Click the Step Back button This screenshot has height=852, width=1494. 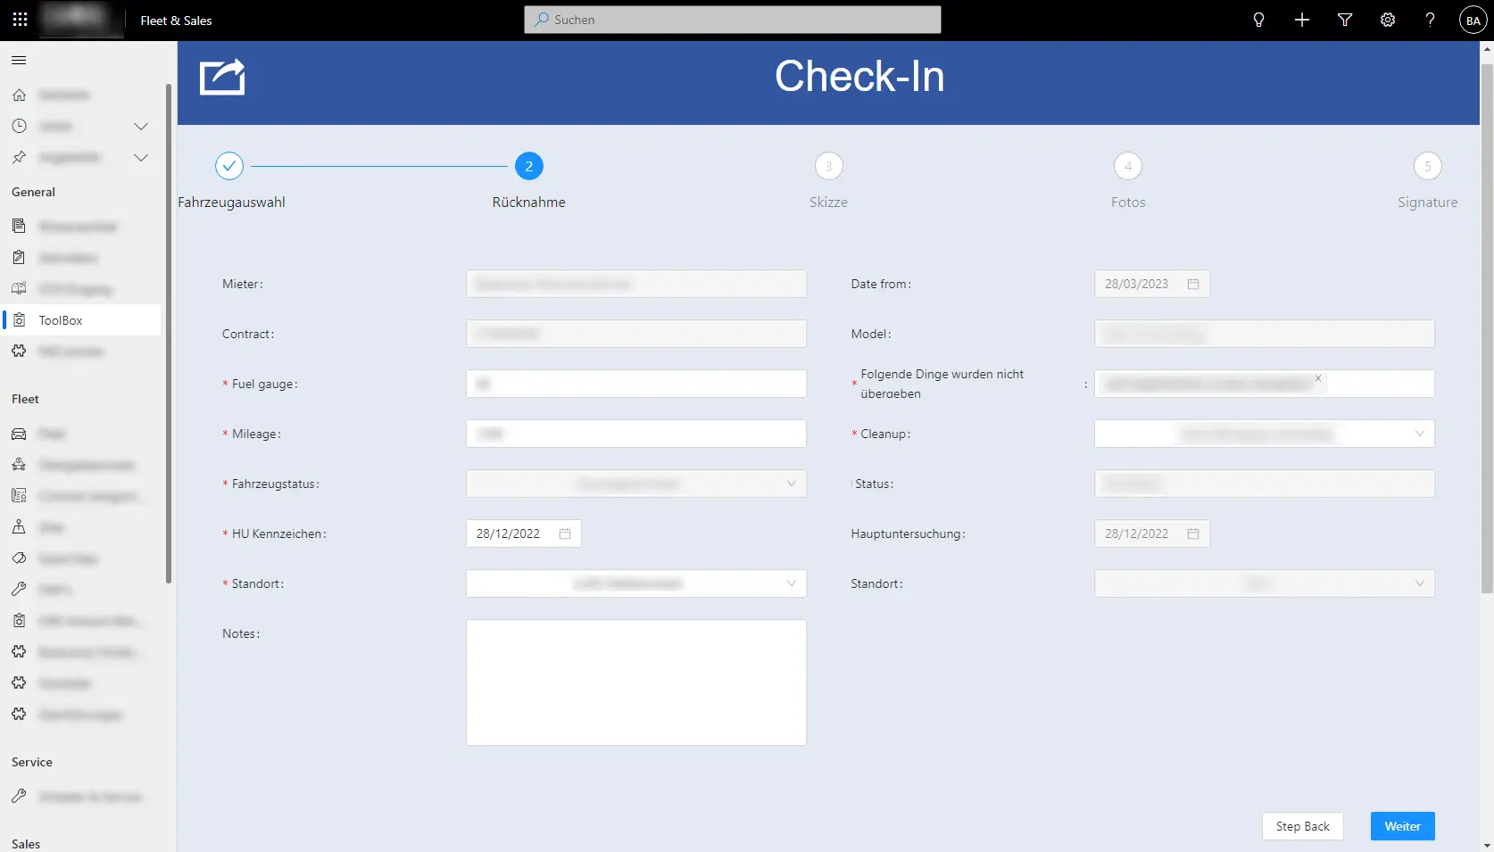pos(1302,825)
